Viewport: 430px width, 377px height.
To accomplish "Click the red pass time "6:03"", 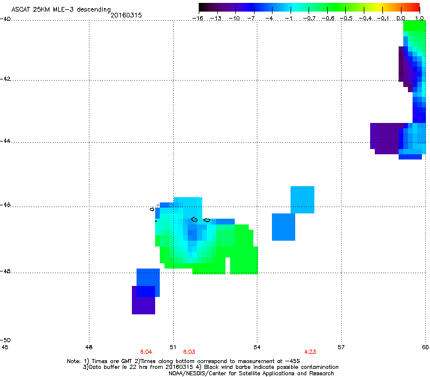I will coord(189,352).
